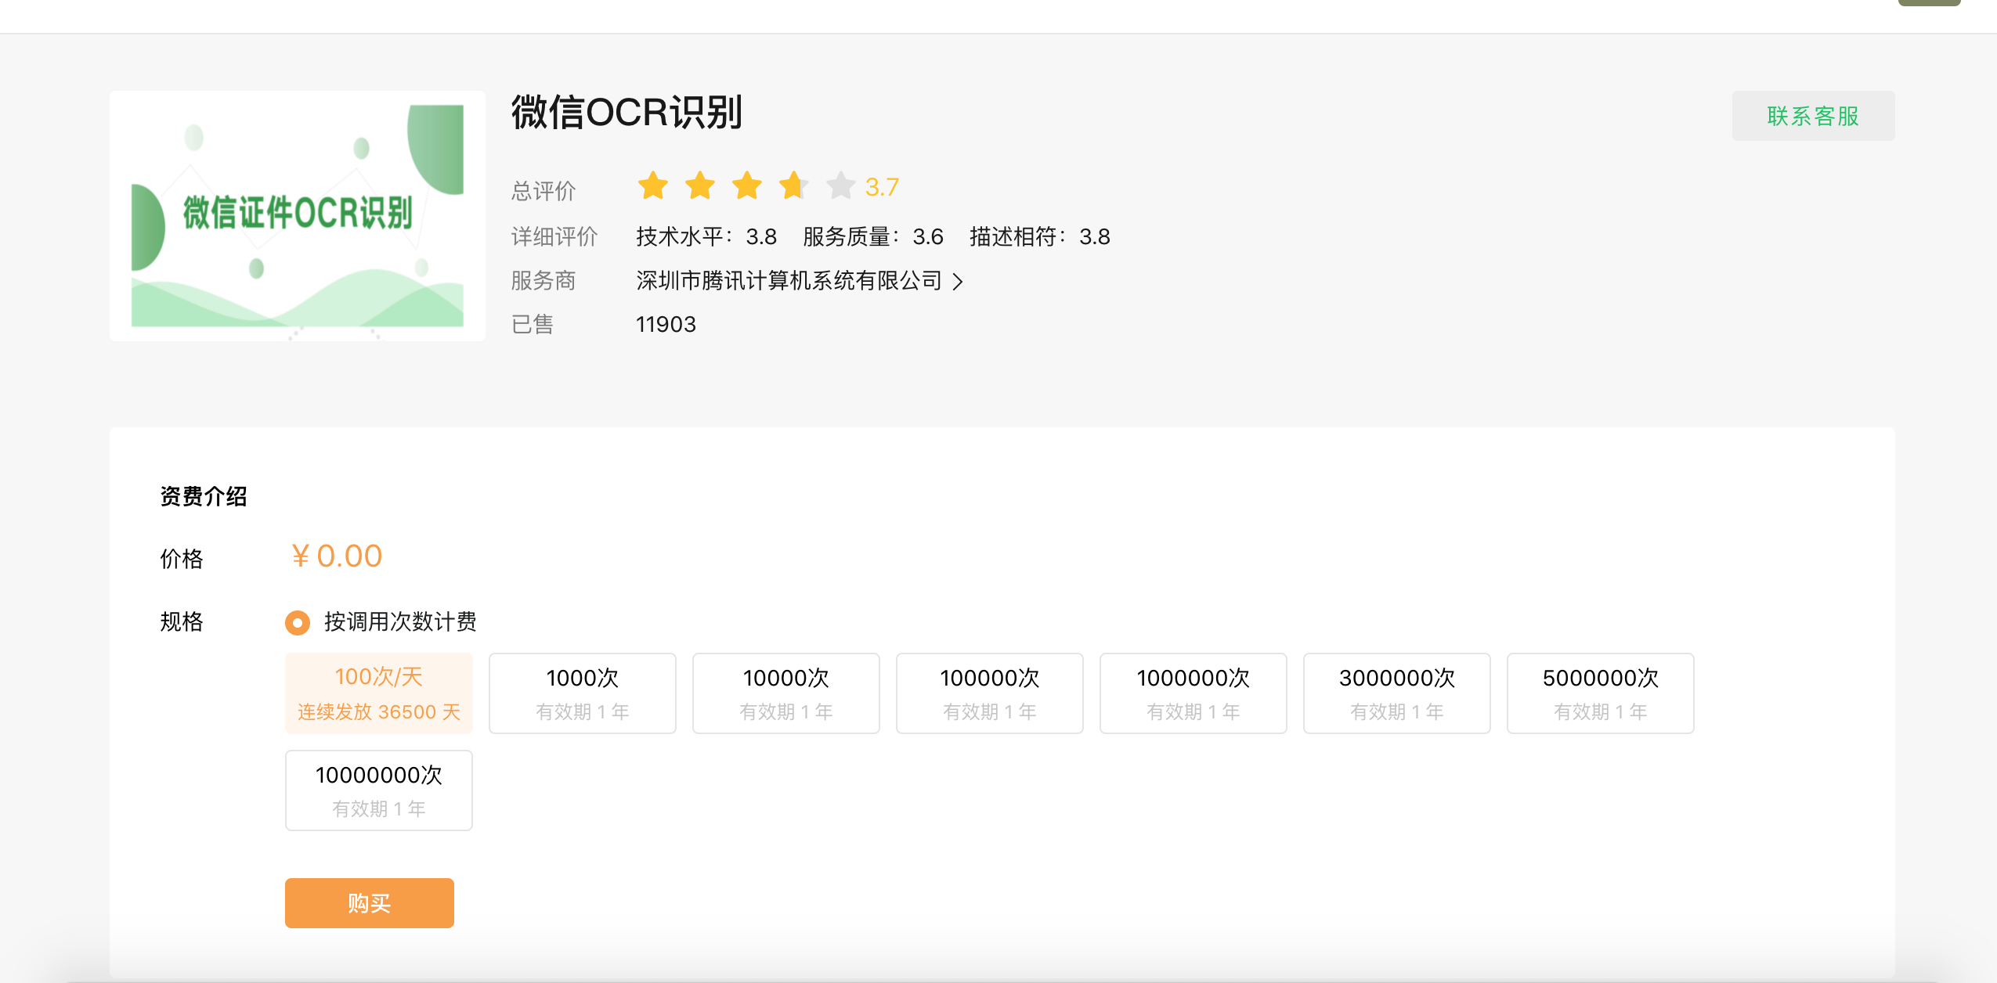This screenshot has height=983, width=1997.
Task: Click the 微信证件OCR识别 product thumbnail
Action: (x=298, y=216)
